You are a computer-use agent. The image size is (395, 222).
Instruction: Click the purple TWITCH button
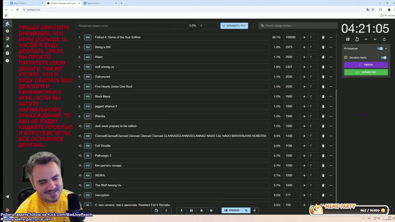click(x=366, y=65)
